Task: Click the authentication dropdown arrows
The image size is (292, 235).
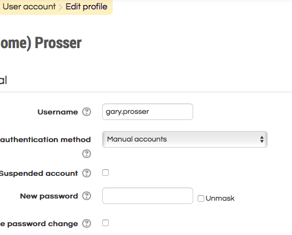Action: (x=262, y=139)
